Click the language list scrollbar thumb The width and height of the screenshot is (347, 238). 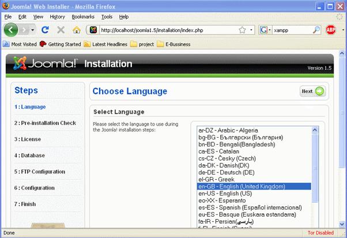315,168
